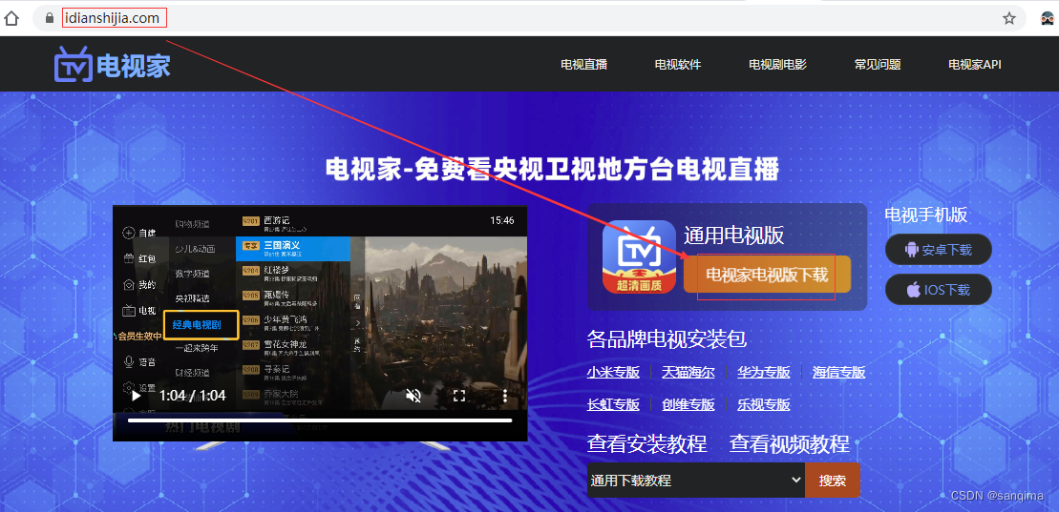Click the 电视手机版 heading text
The width and height of the screenshot is (1059, 512).
pyautogui.click(x=926, y=215)
